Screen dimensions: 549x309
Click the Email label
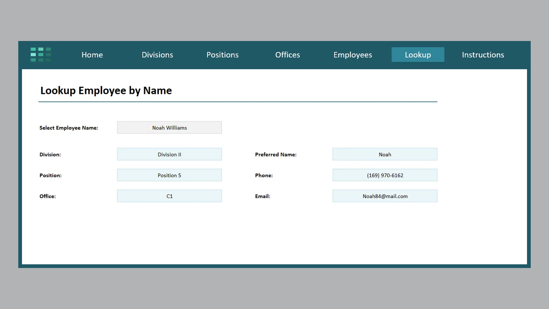263,196
